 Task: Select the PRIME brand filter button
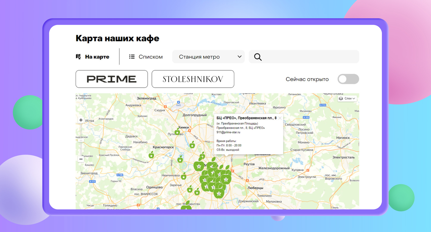click(112, 79)
